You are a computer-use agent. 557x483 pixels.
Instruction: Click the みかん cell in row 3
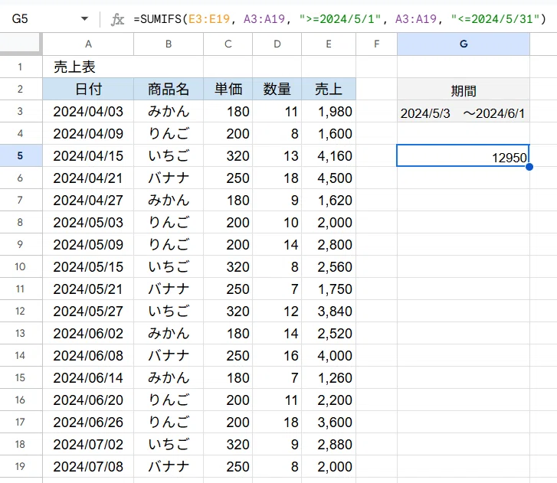169,112
